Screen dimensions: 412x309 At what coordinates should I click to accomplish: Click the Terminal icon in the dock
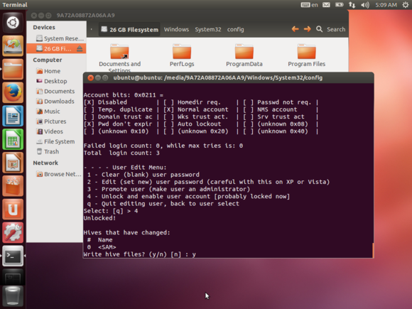(13, 256)
